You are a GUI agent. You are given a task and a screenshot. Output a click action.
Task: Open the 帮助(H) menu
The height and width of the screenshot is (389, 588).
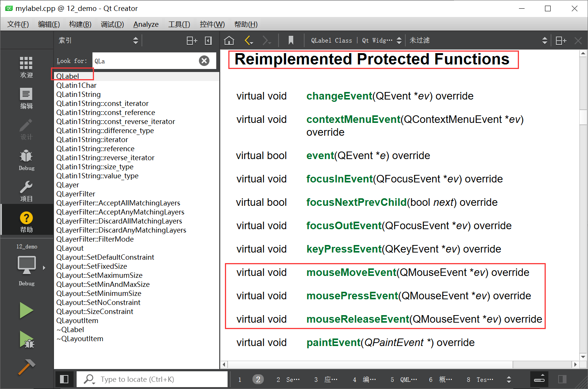[246, 24]
